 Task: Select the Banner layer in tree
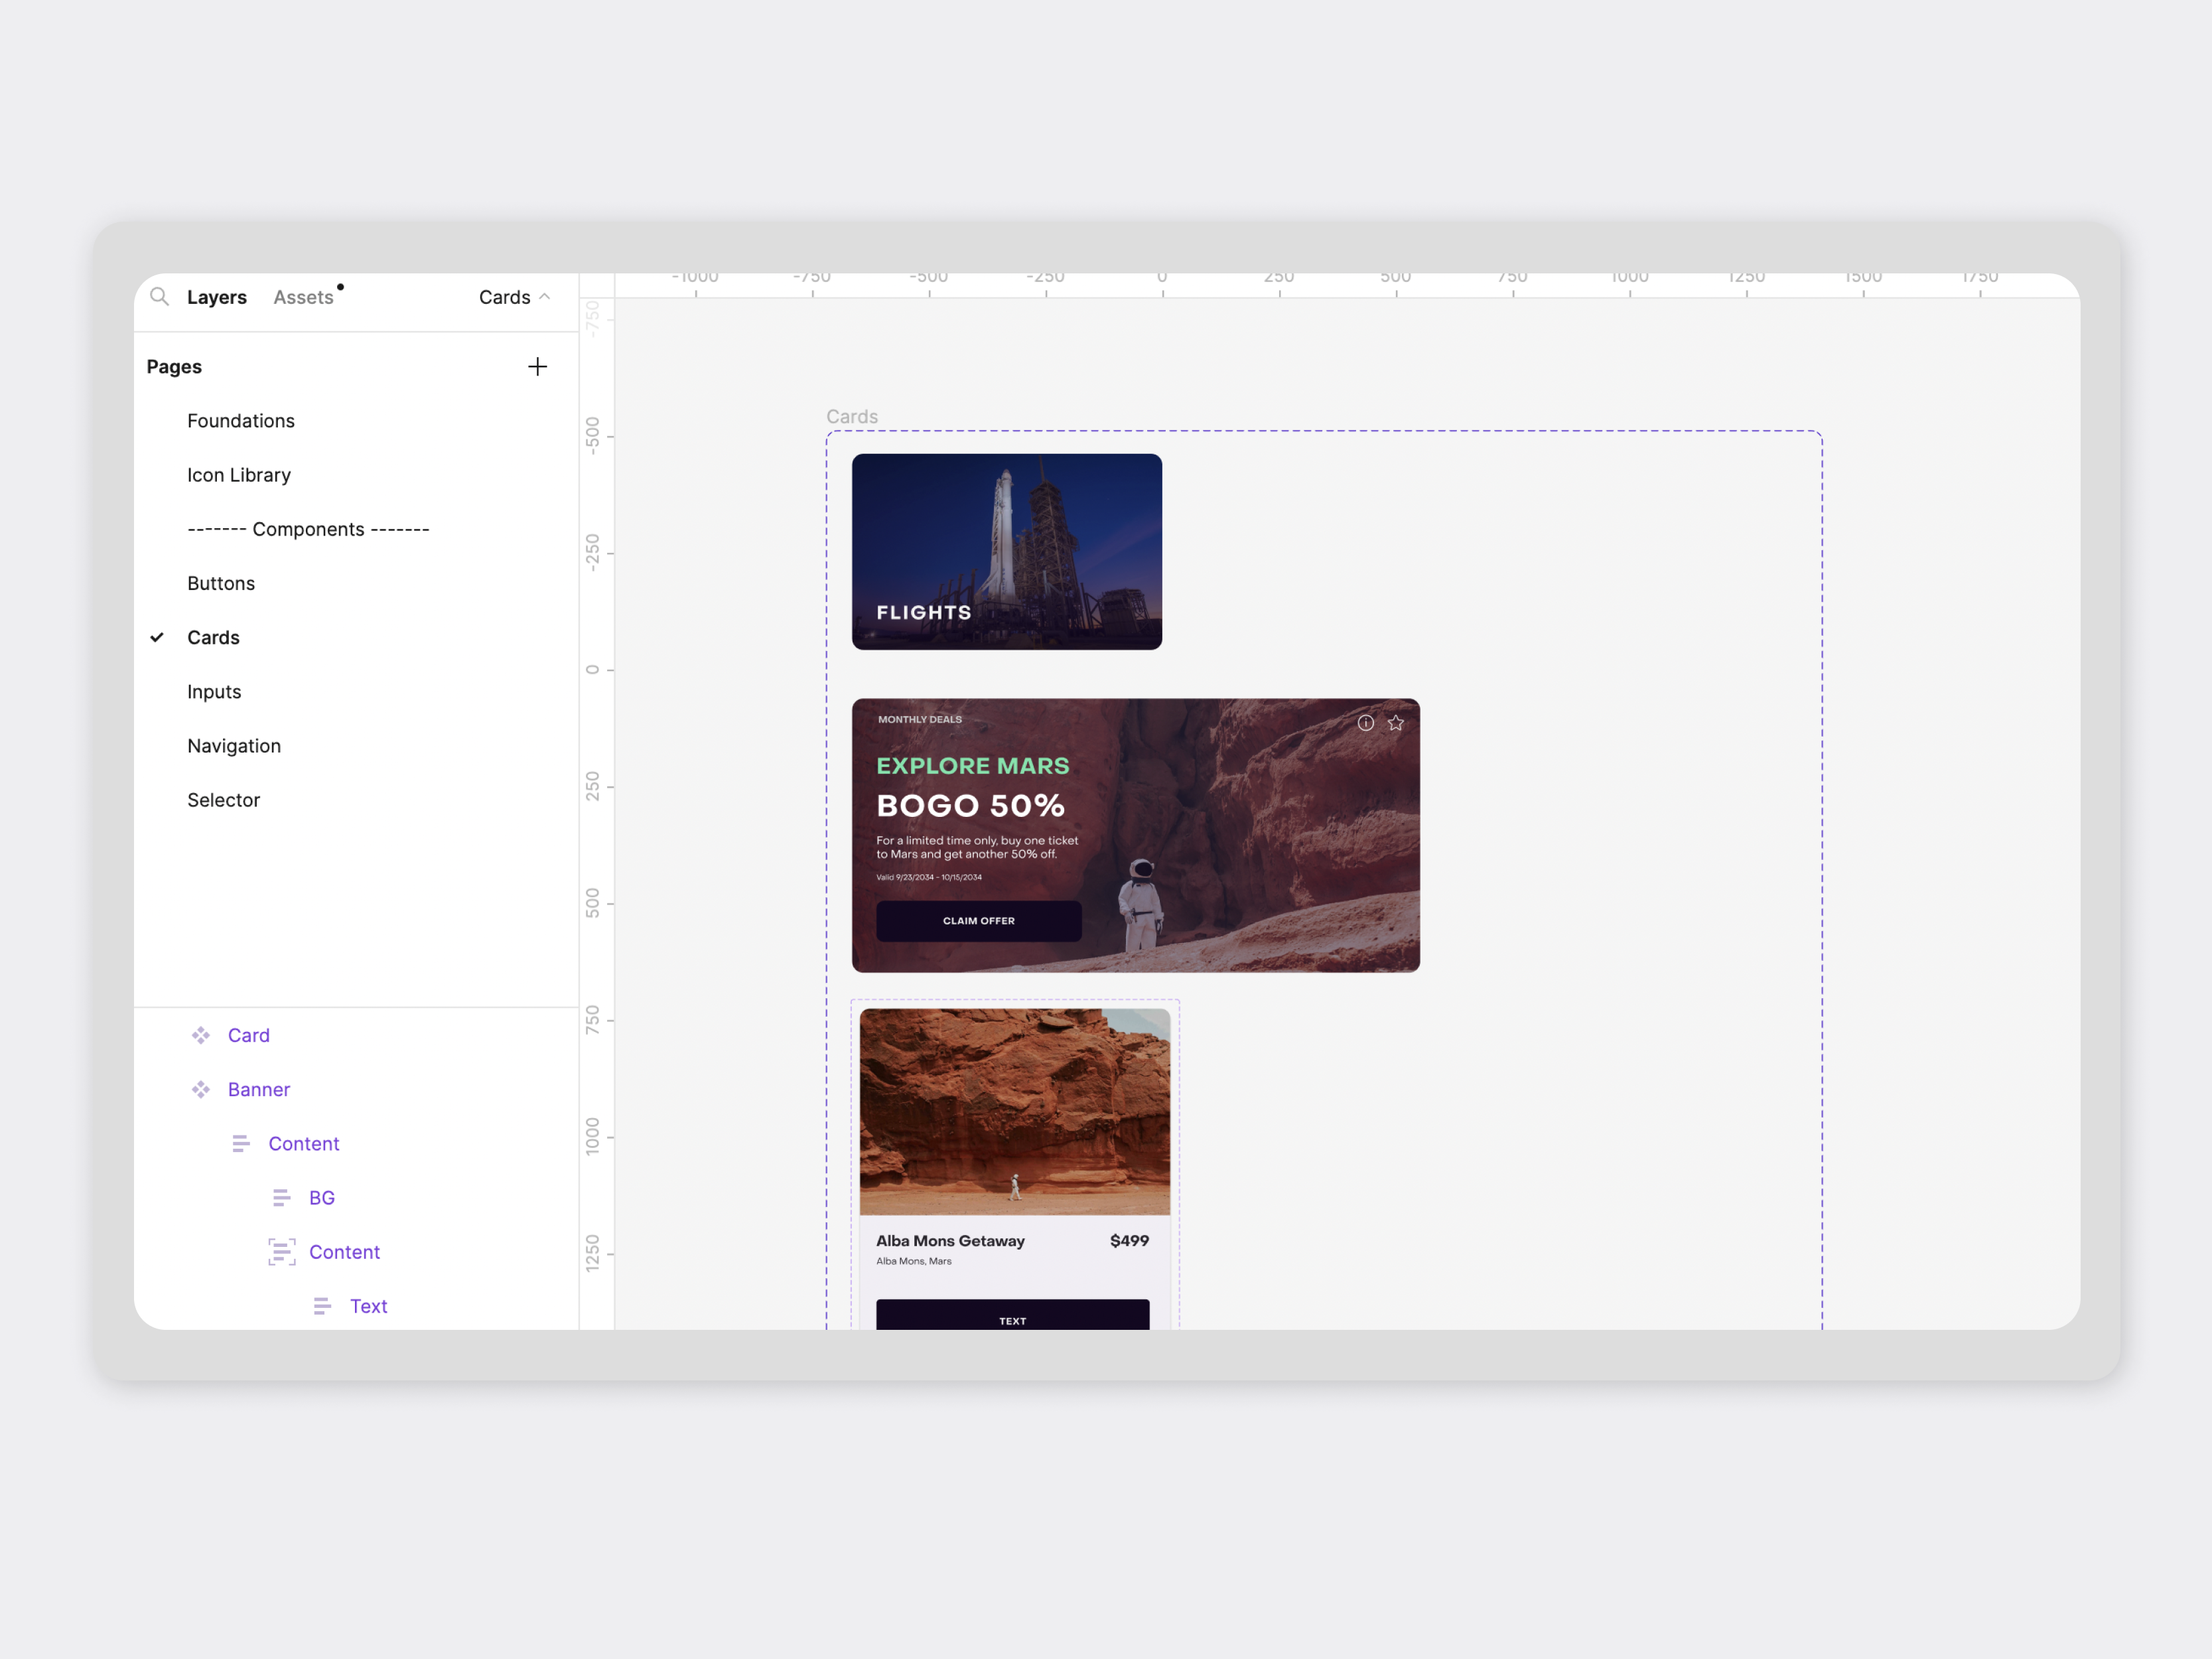pyautogui.click(x=259, y=1089)
